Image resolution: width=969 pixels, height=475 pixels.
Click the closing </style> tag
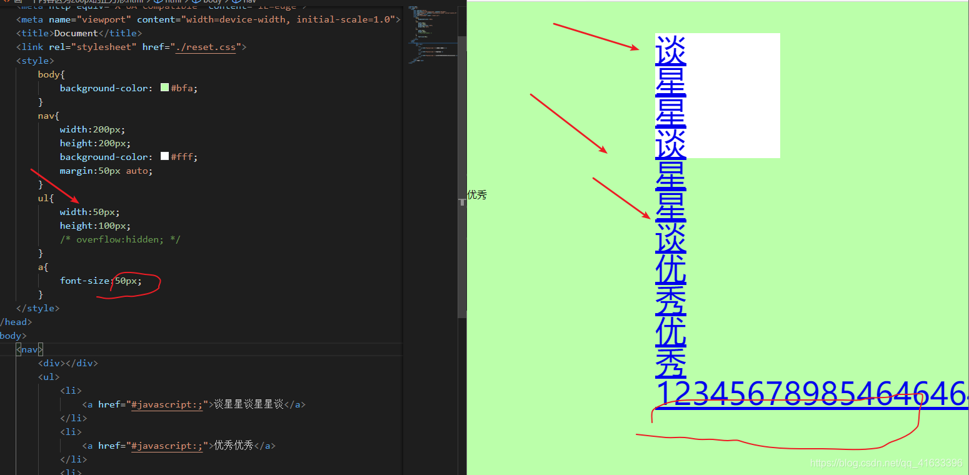(38, 308)
